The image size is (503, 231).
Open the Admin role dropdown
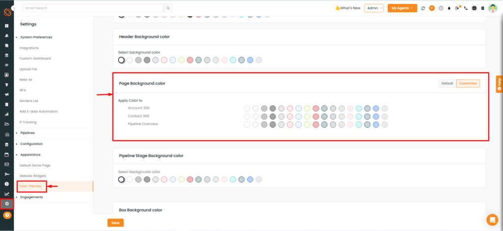pos(374,8)
